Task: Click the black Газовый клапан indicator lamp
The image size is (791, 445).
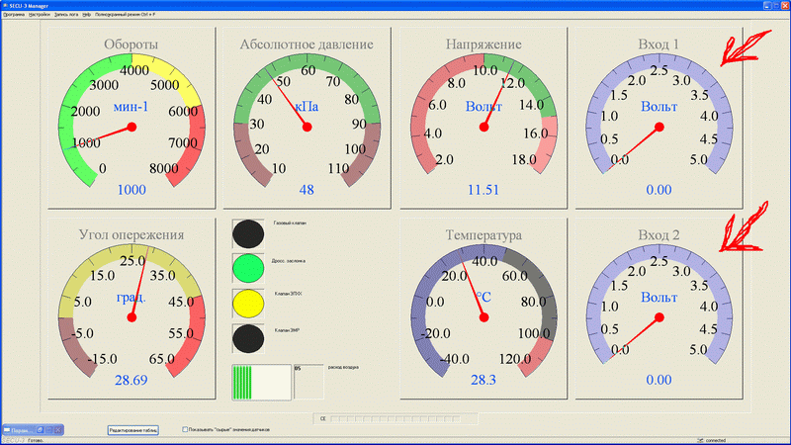Action: tap(247, 234)
